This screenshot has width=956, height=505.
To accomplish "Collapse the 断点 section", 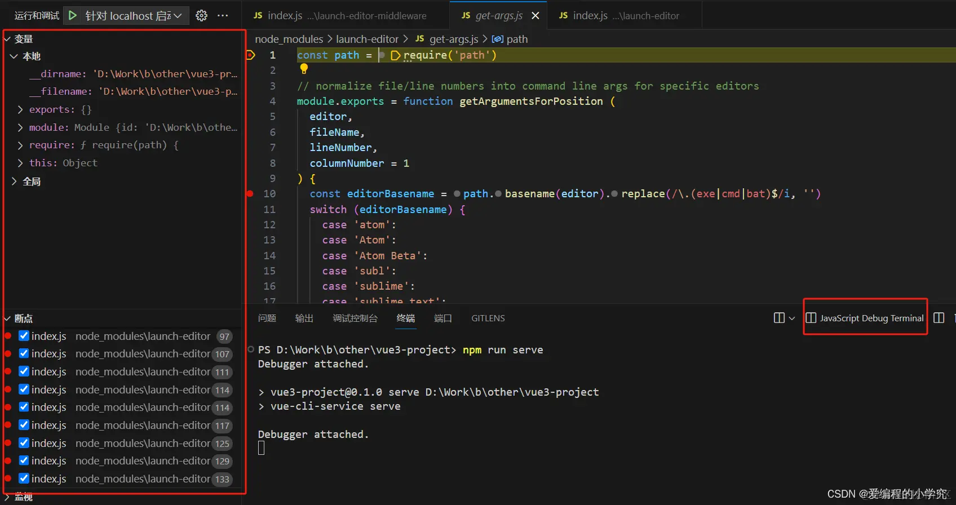I will click(7, 318).
